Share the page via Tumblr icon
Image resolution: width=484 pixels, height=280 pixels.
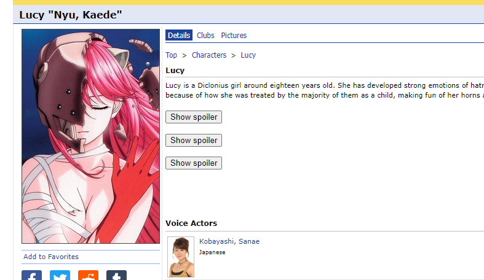click(x=116, y=275)
